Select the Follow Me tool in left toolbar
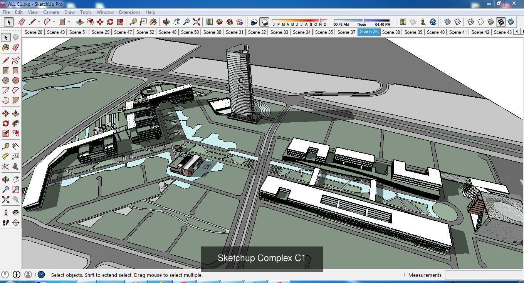This screenshot has width=524, height=283. 16,123
